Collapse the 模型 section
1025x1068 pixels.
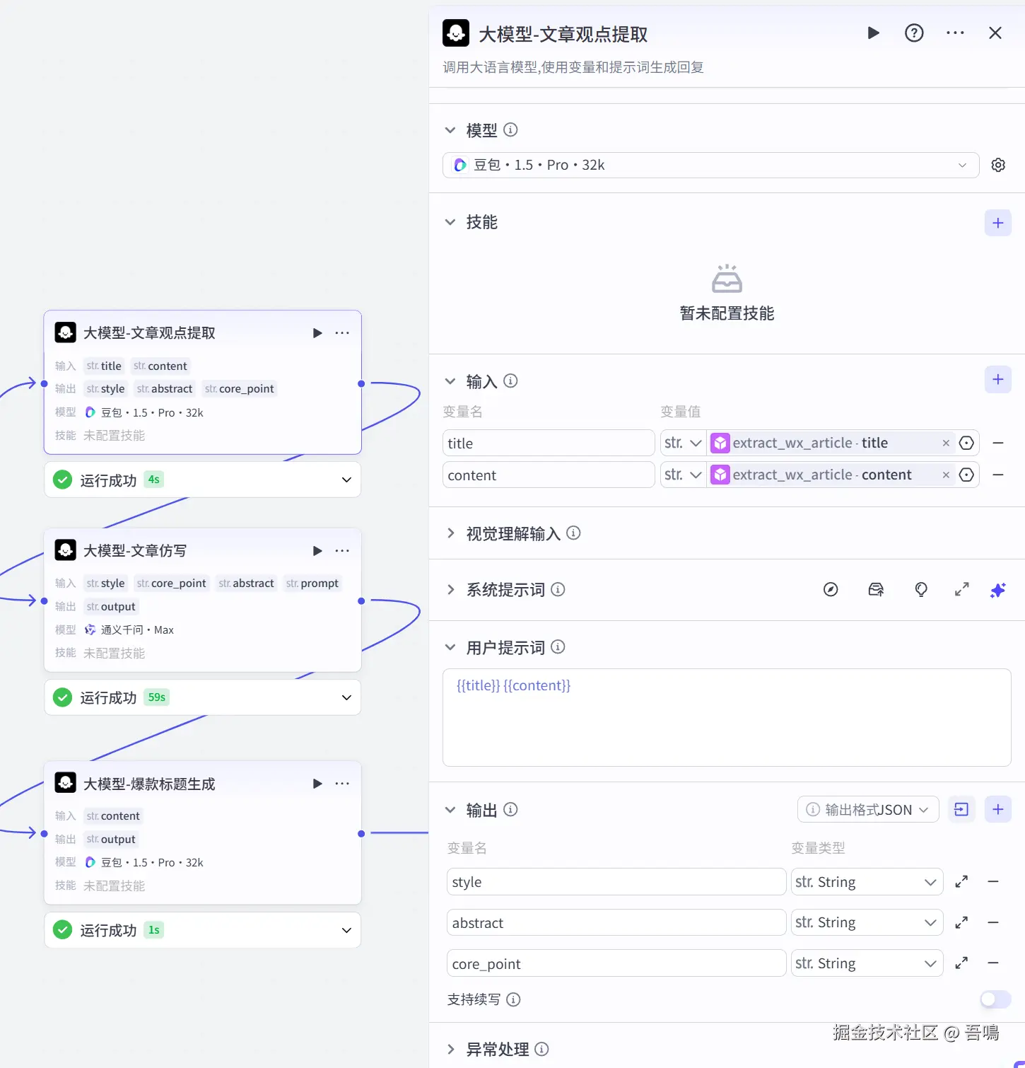point(450,130)
